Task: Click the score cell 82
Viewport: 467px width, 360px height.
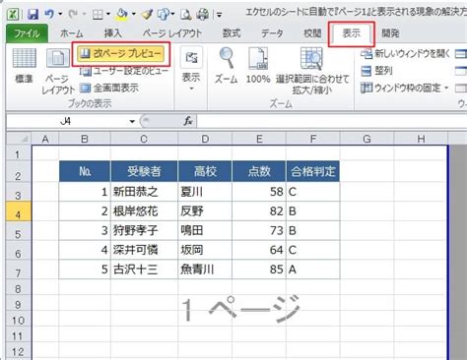Action: point(259,211)
